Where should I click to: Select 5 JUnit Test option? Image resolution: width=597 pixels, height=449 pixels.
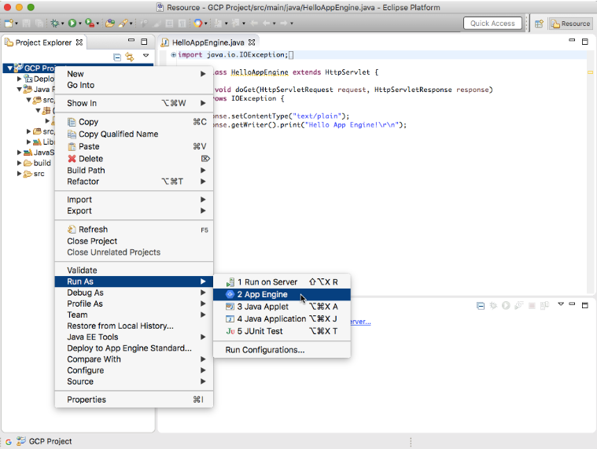260,331
